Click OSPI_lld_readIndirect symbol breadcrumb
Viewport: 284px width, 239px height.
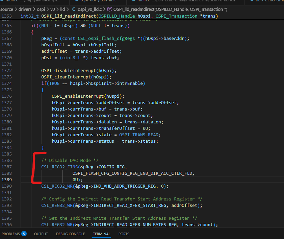170,9
